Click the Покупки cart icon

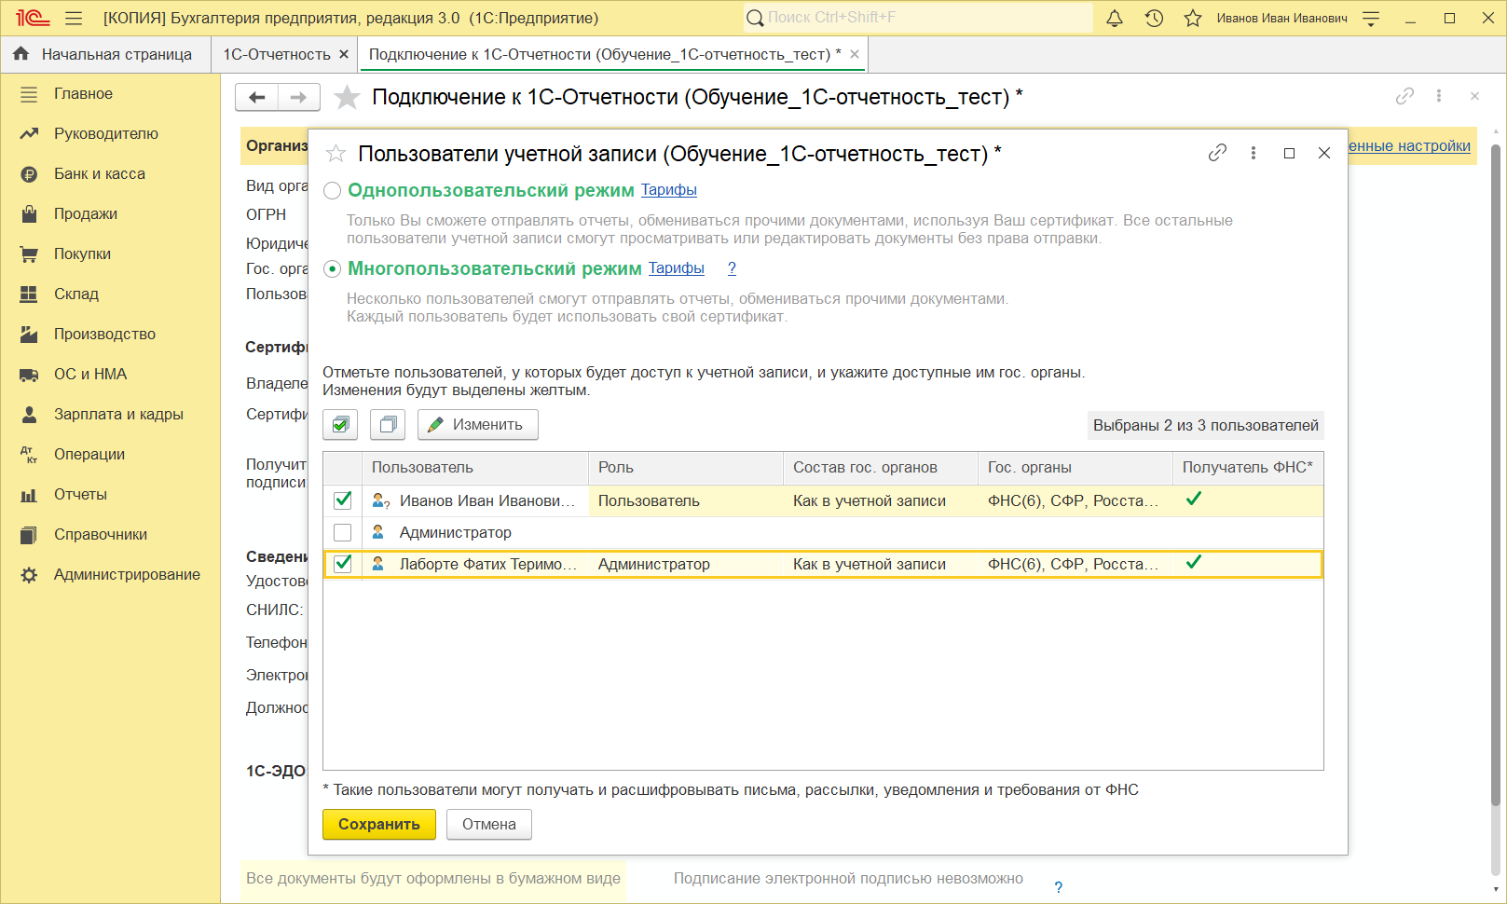[x=29, y=254]
